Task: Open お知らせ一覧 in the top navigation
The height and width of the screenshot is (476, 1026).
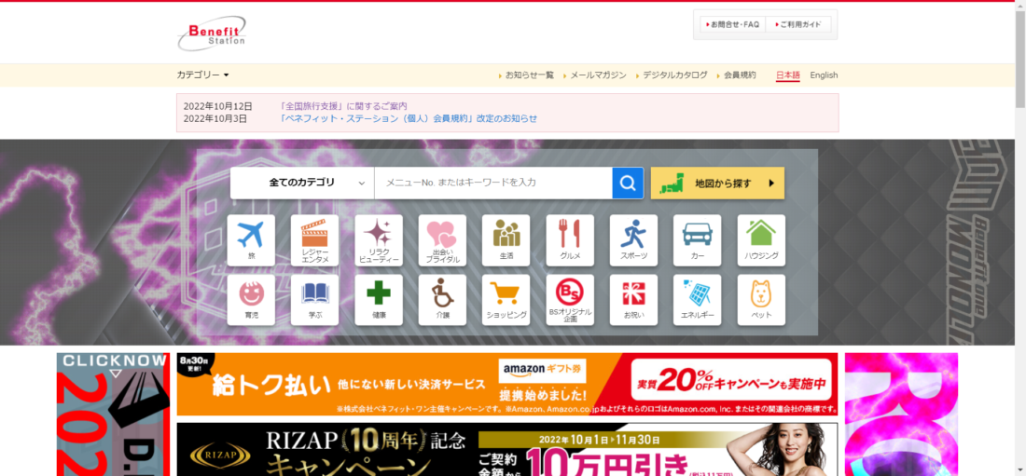Action: tap(530, 75)
